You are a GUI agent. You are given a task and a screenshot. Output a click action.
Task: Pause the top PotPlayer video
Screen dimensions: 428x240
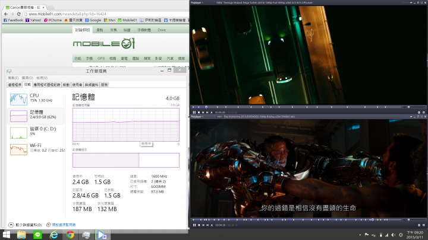point(194,113)
